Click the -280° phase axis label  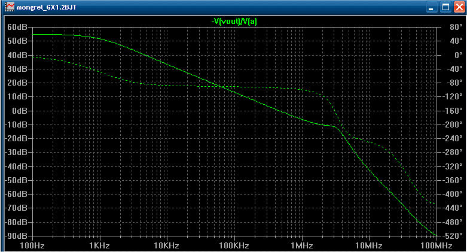click(x=452, y=153)
